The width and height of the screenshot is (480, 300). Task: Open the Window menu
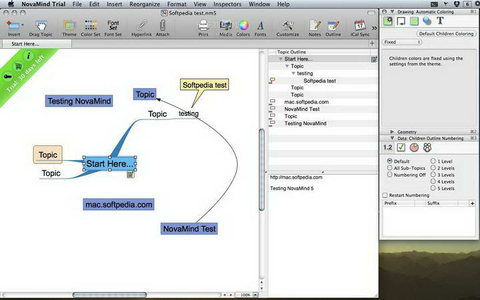(259, 4)
